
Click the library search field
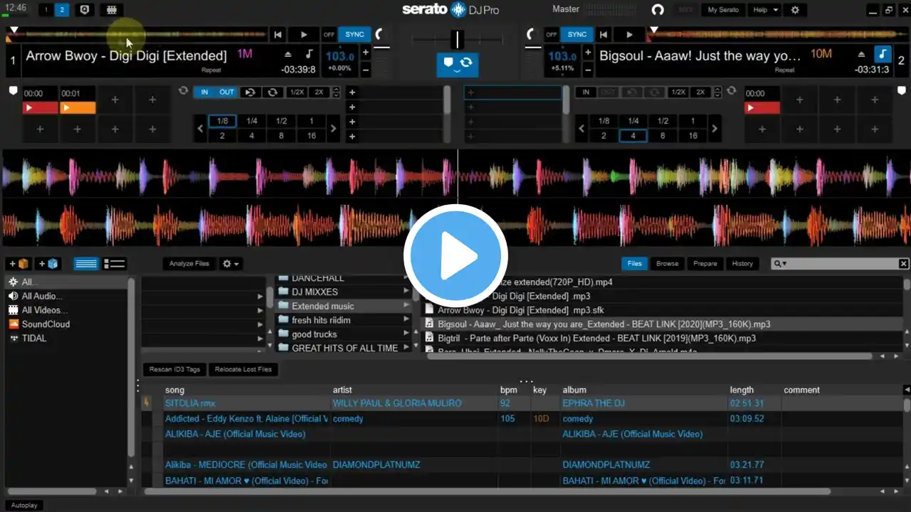click(840, 264)
